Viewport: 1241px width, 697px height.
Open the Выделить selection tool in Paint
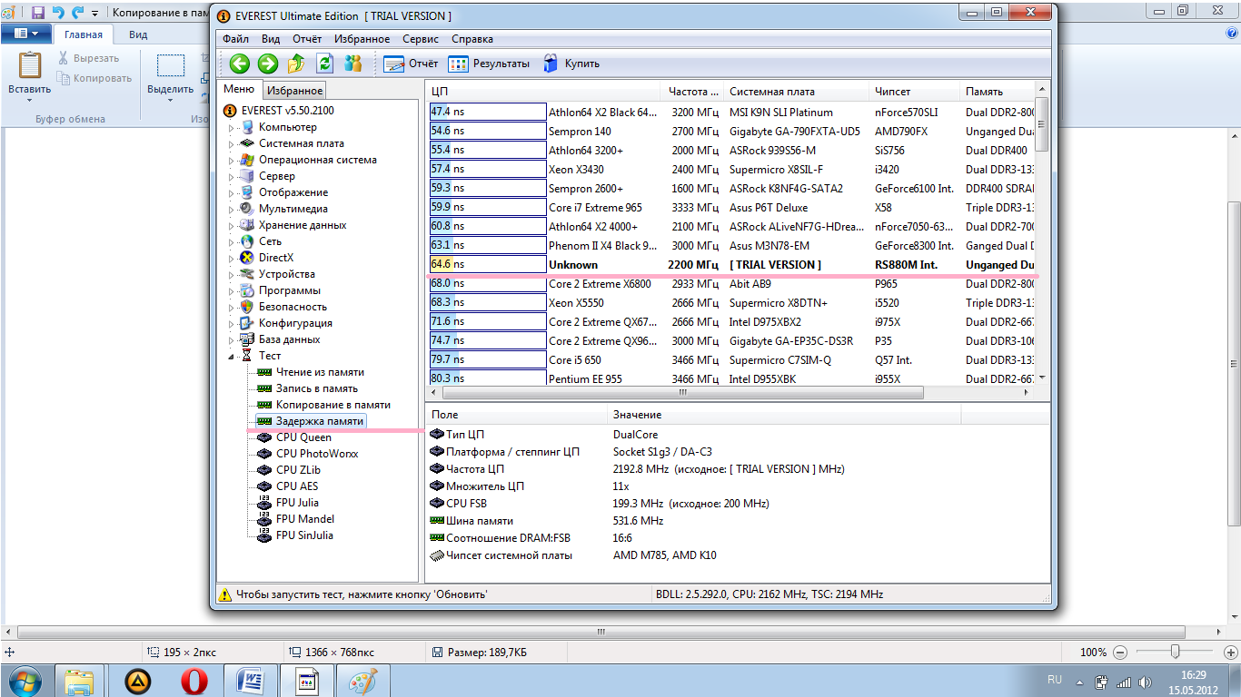171,74
